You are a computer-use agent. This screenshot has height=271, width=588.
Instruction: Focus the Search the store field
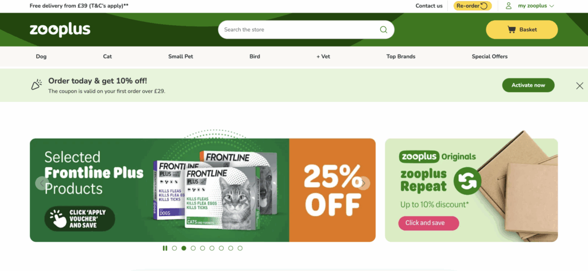point(300,30)
